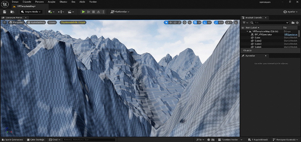Click the Perspektif viewport button
This screenshot has width=301, height=142.
[17, 23]
